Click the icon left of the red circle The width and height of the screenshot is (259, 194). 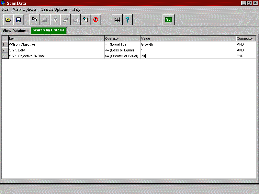pos(85,20)
